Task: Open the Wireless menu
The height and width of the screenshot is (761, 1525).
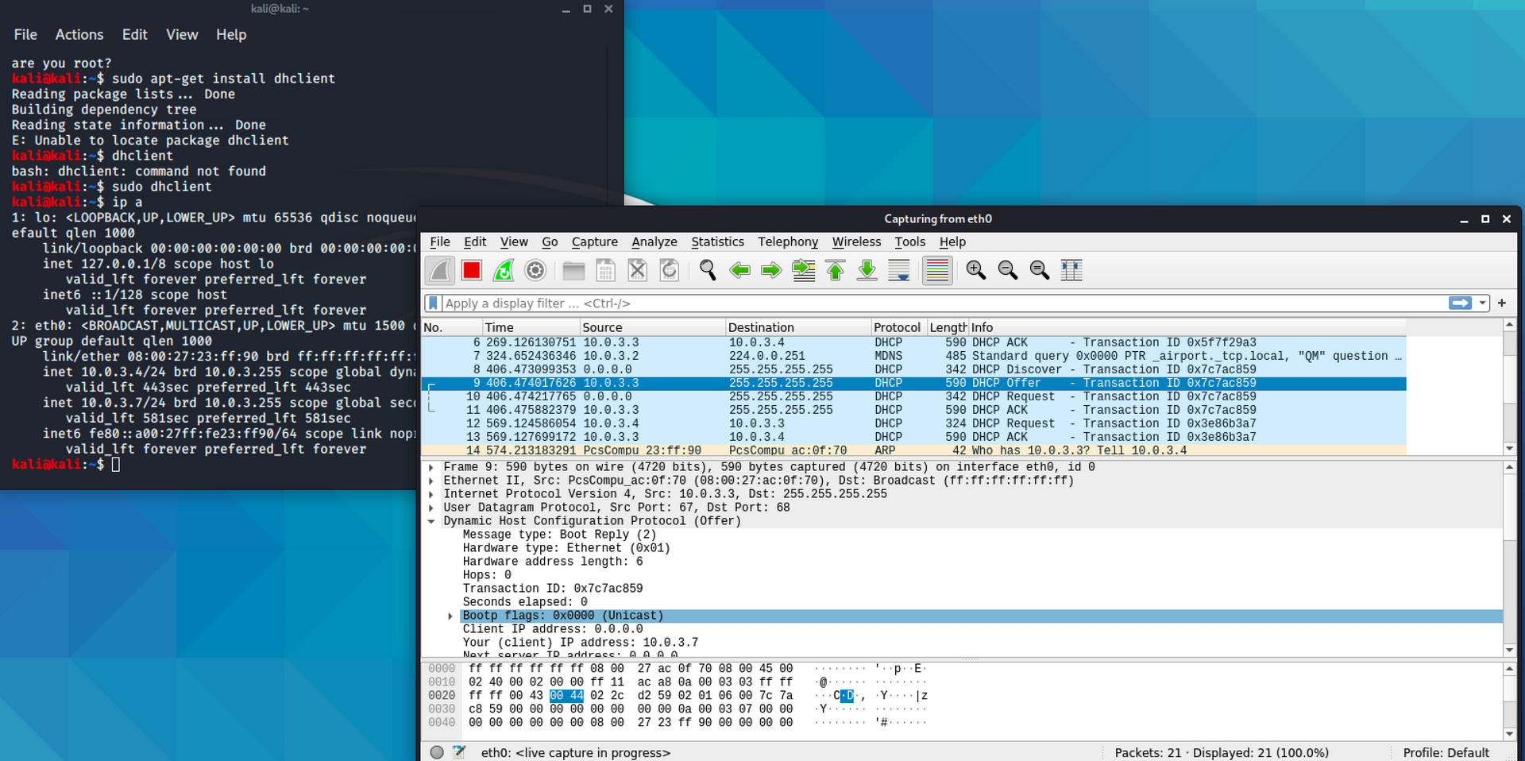Action: [x=856, y=241]
